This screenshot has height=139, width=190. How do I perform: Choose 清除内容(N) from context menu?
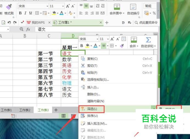[118, 101]
